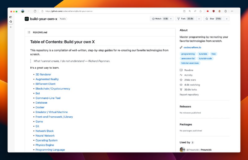Click the address bar URL field

(x=111, y=11)
